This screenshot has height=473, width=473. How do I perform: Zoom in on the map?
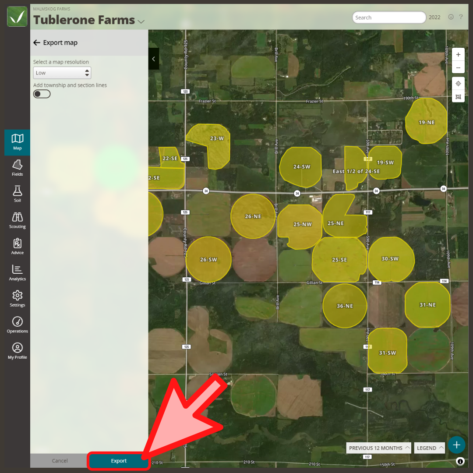(x=458, y=55)
